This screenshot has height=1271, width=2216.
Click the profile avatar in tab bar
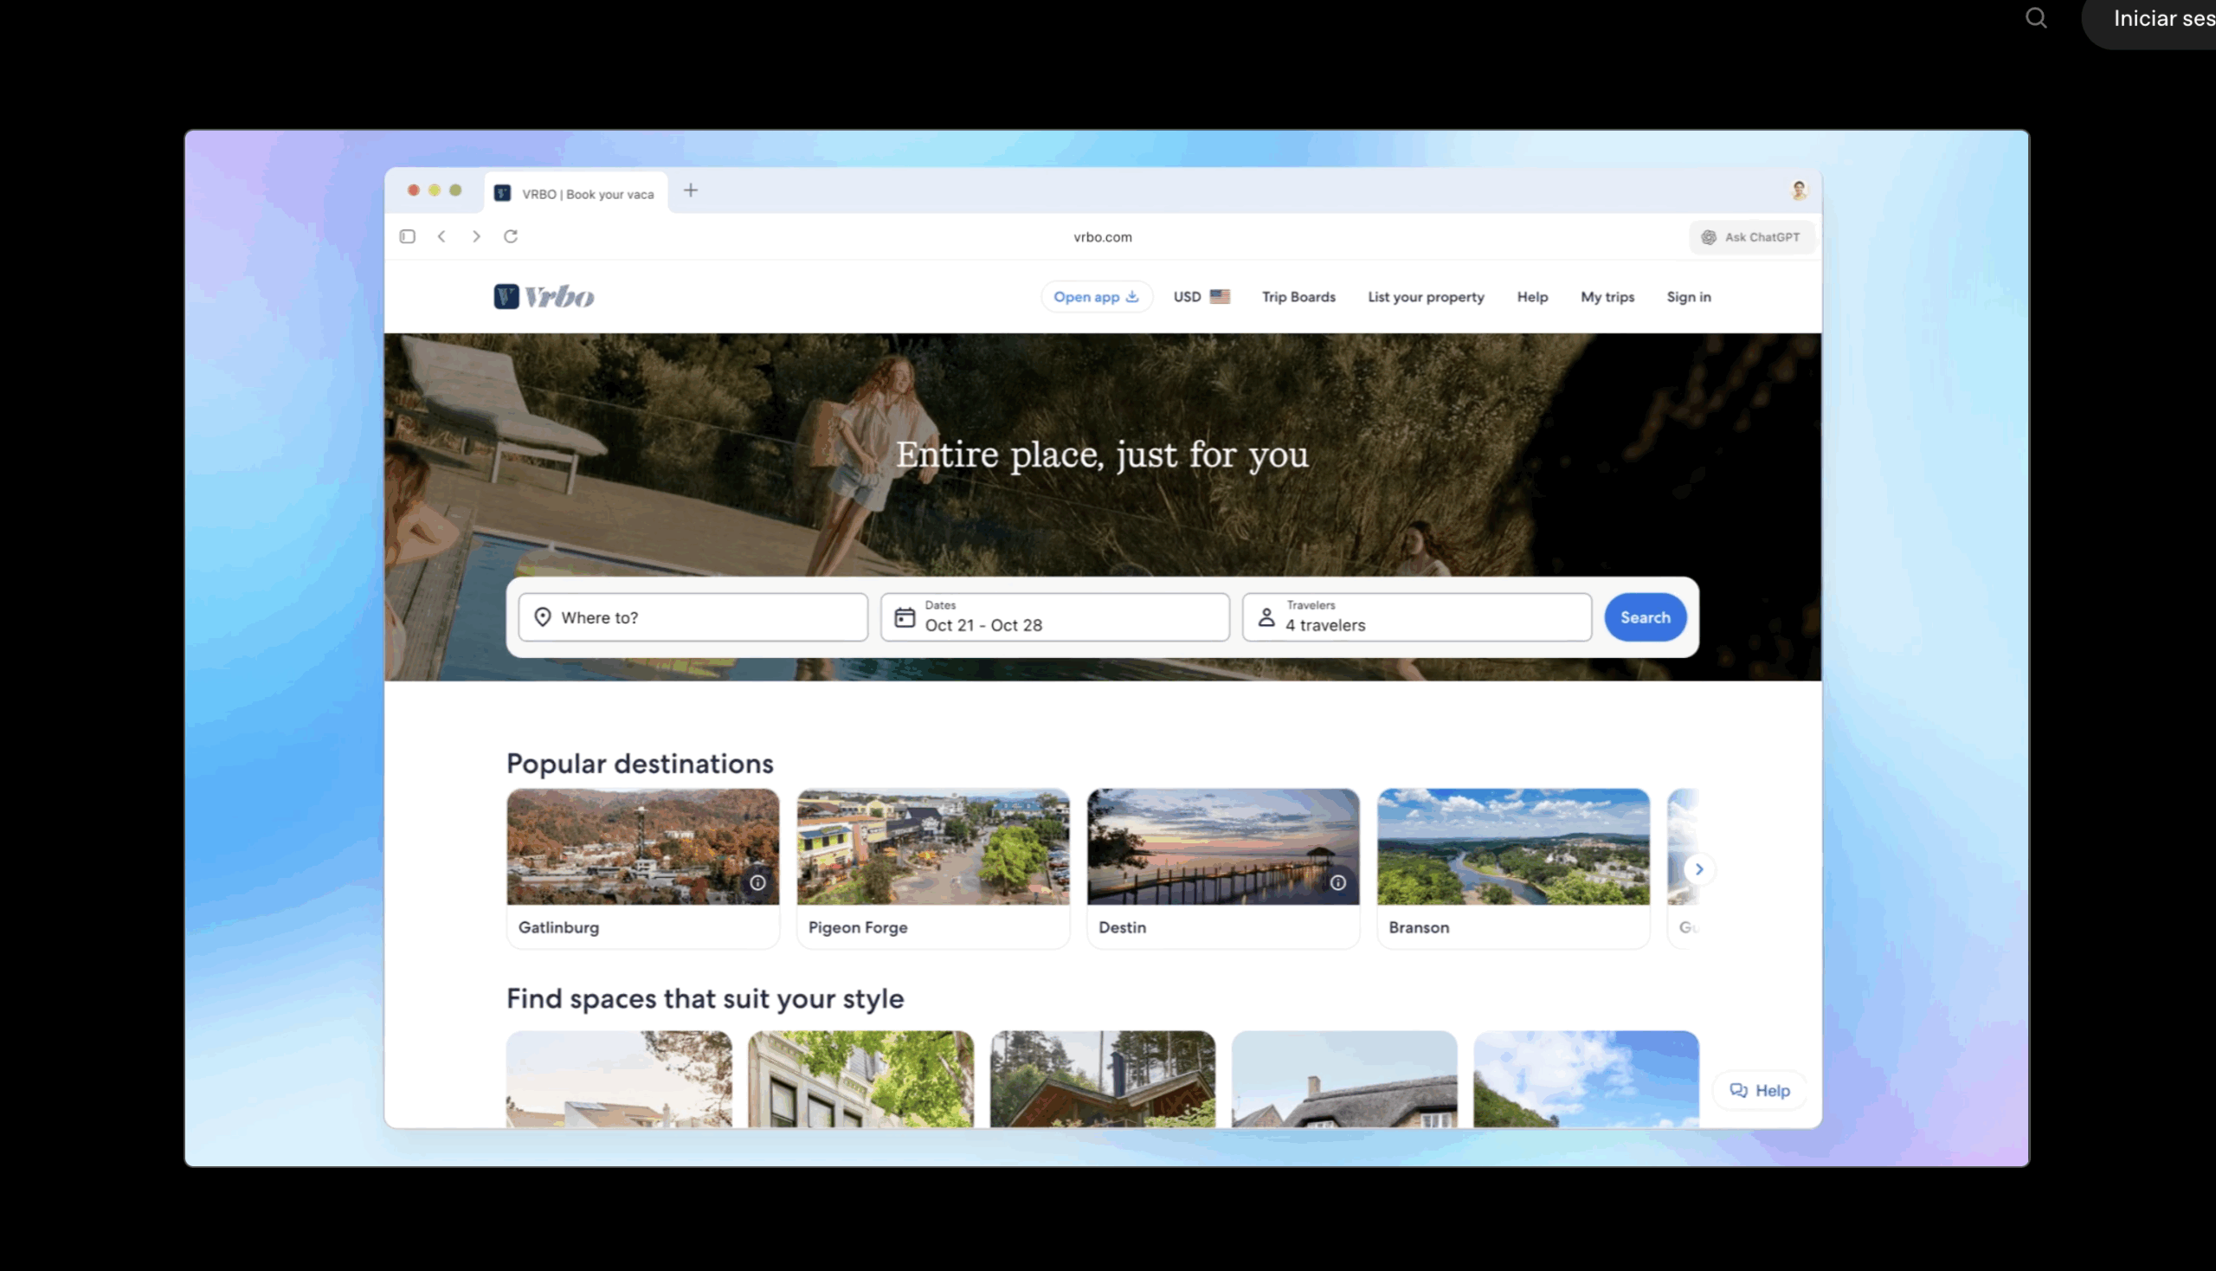1799,190
